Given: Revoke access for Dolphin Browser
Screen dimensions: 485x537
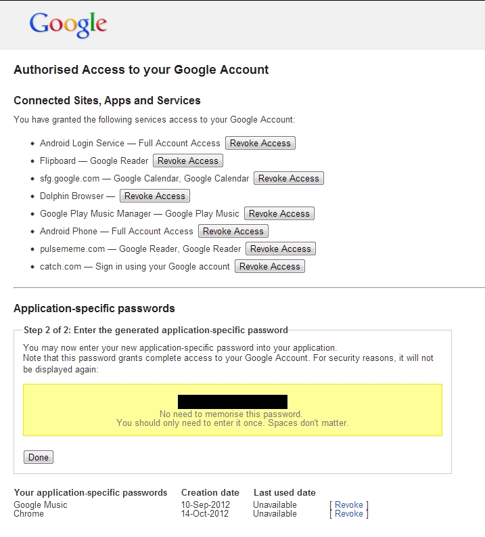Looking at the screenshot, I should click(x=155, y=196).
